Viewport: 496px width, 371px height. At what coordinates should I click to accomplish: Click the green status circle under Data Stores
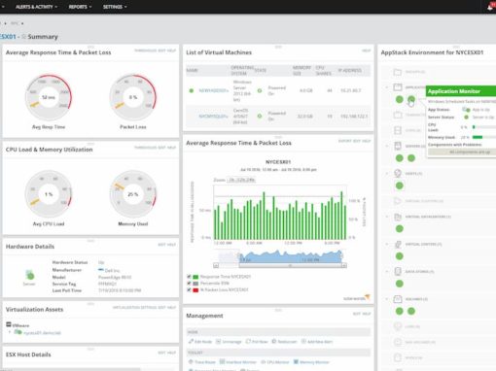(x=400, y=284)
